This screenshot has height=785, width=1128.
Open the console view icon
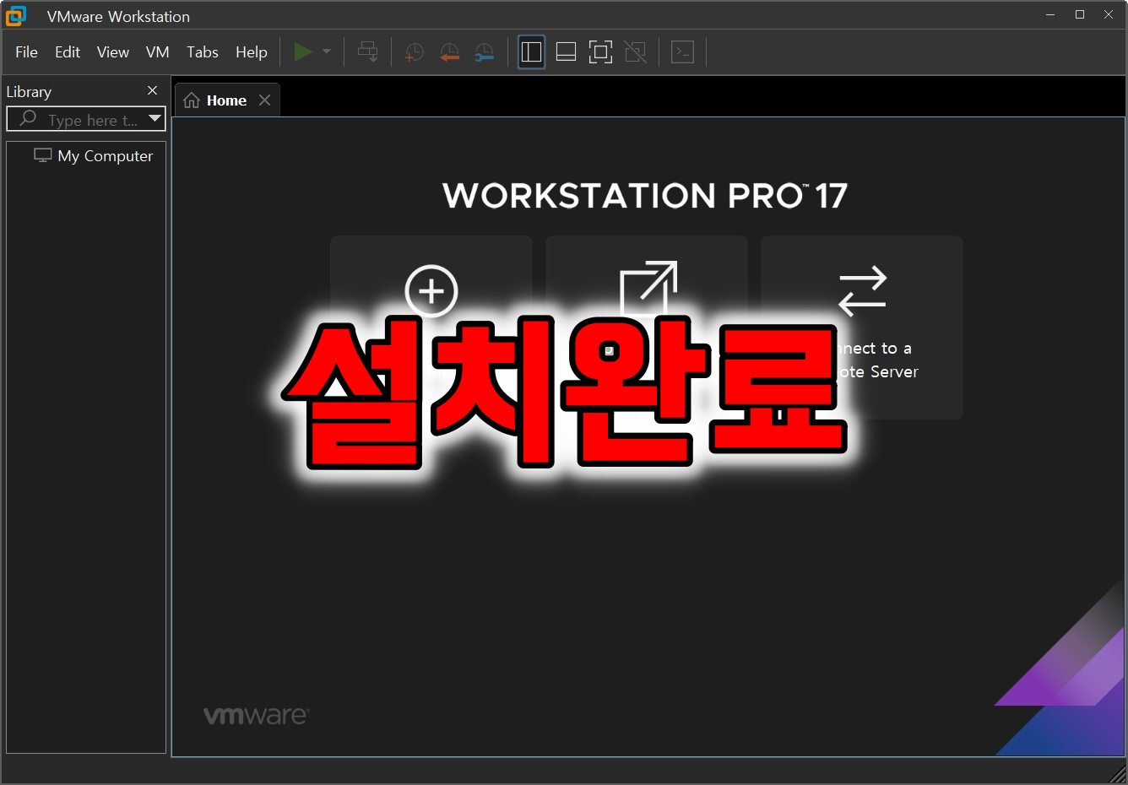pos(682,52)
